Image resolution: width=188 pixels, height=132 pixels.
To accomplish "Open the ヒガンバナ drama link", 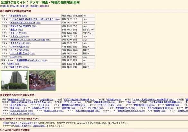I will 15,33.
